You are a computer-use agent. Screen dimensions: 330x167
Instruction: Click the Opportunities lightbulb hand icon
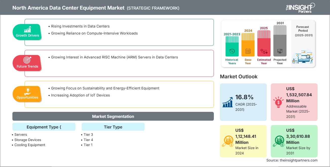click(x=27, y=91)
